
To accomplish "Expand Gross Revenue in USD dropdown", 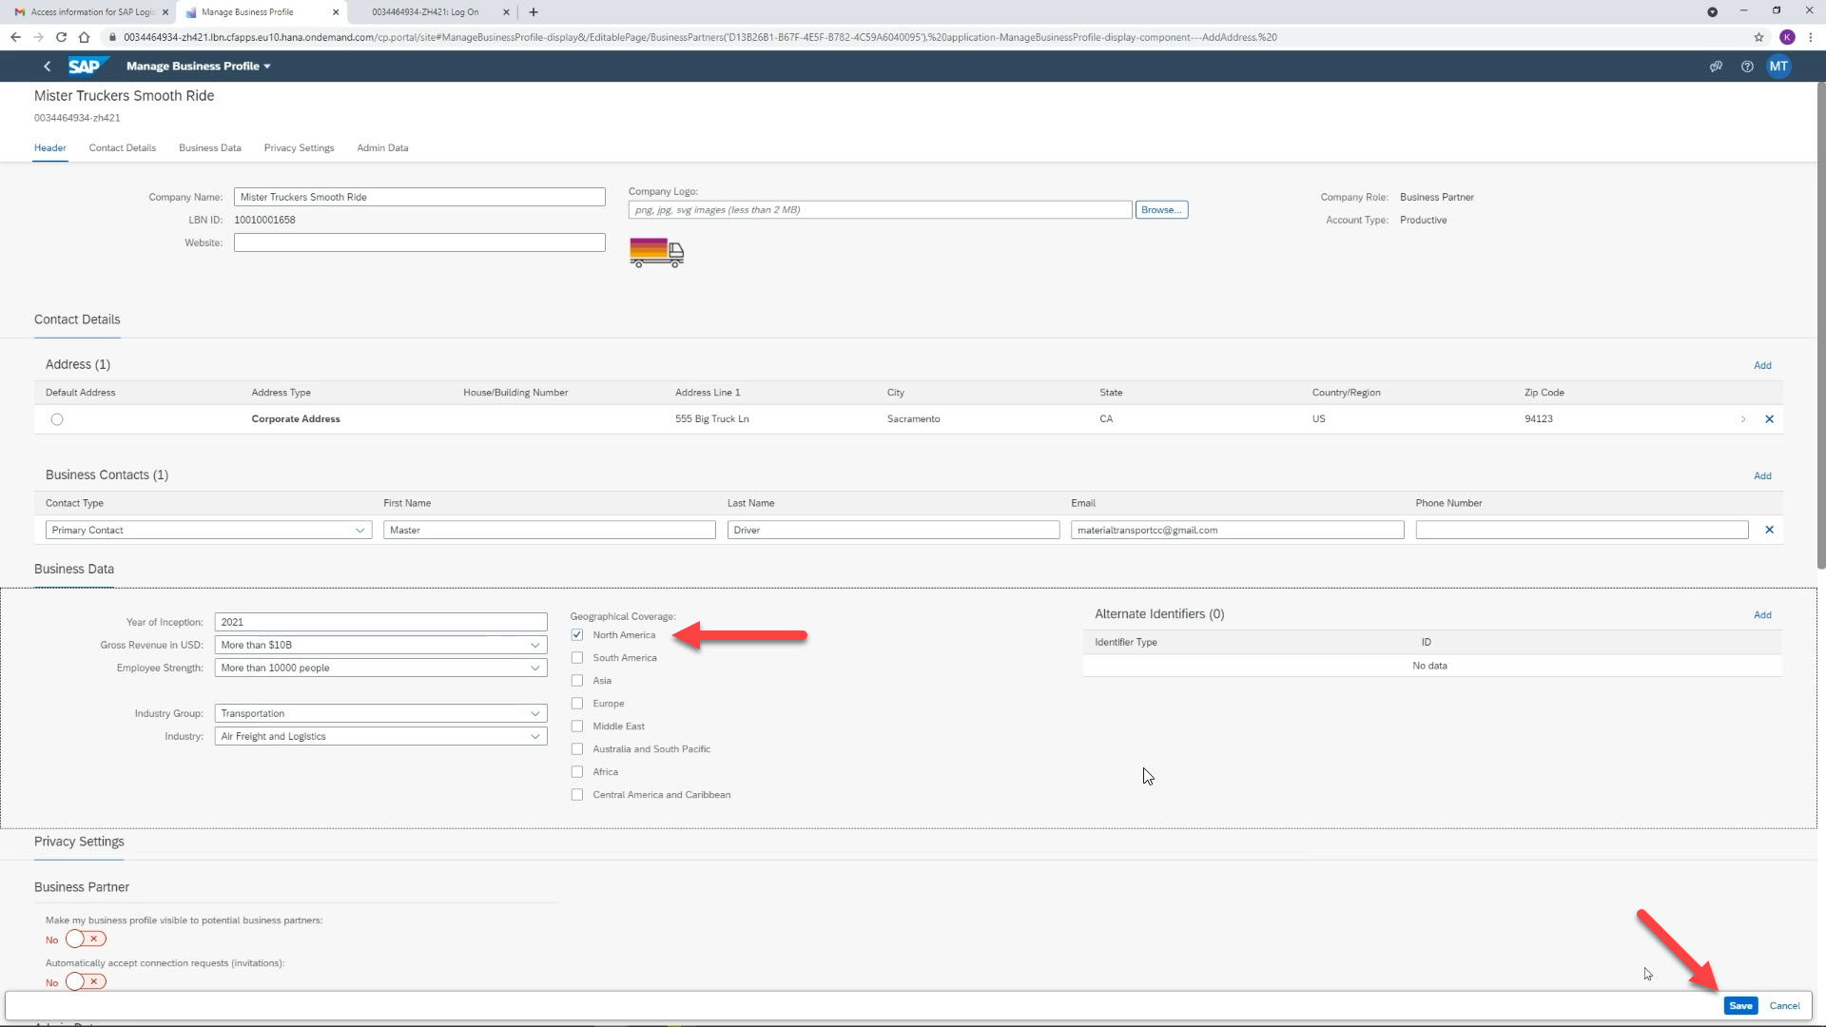I will tap(534, 646).
